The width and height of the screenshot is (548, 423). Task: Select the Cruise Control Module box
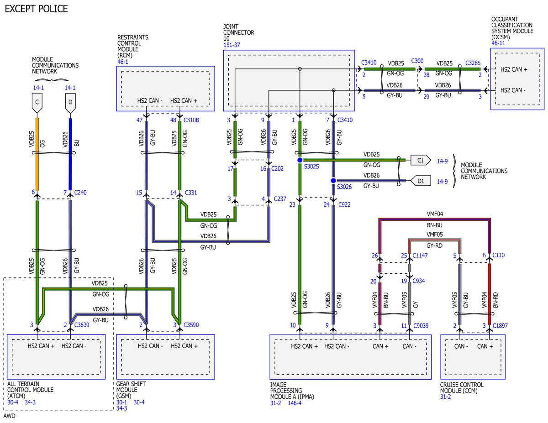click(x=473, y=357)
